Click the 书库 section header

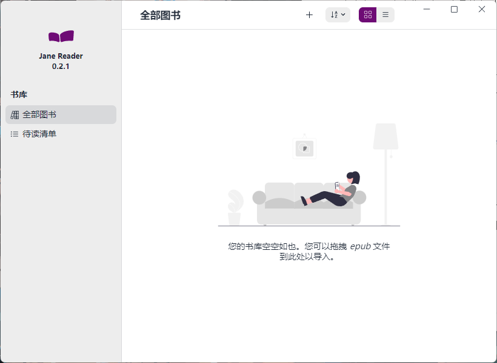19,94
